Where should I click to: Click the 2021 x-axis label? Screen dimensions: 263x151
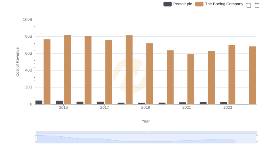click(187, 107)
